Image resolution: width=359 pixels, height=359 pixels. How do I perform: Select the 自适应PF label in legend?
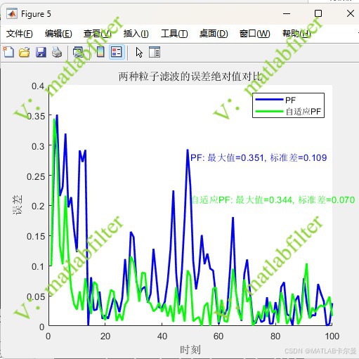[x=303, y=112]
